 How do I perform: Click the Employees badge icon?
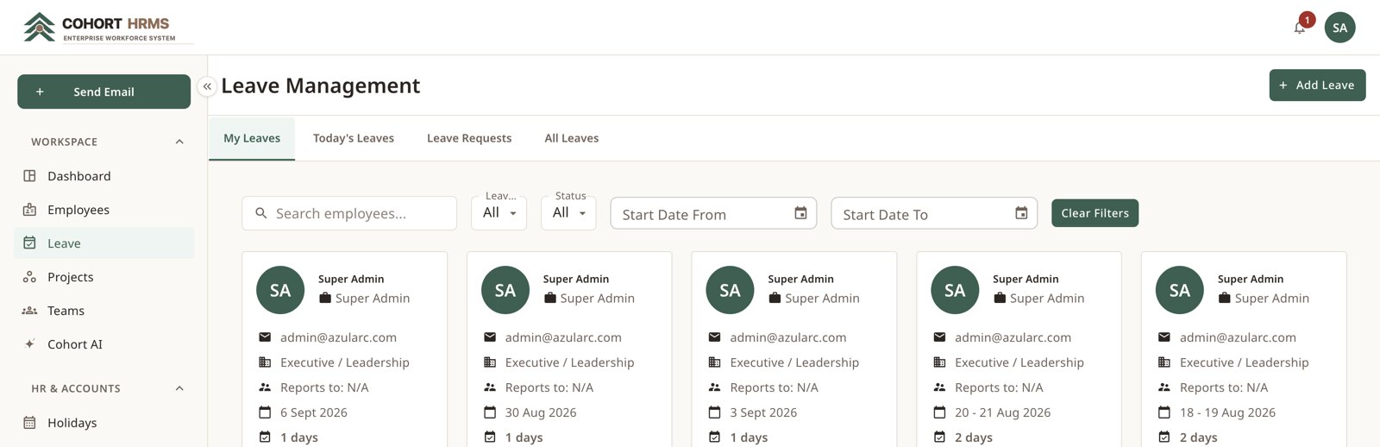29,210
